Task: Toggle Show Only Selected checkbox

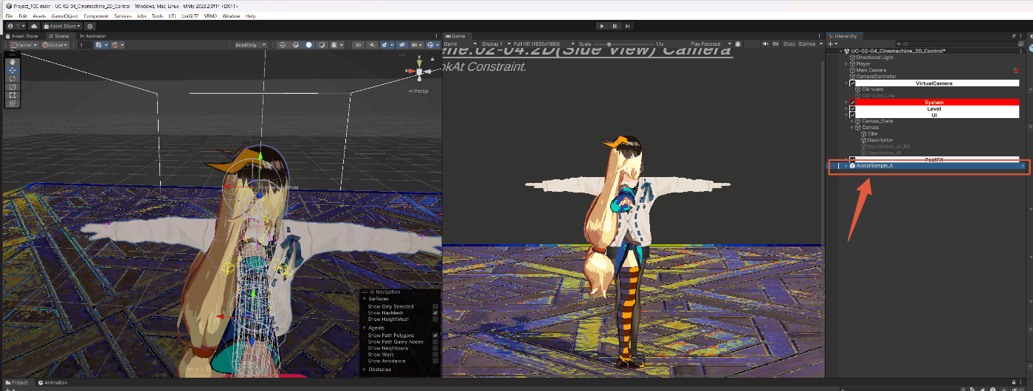Action: tap(435, 306)
